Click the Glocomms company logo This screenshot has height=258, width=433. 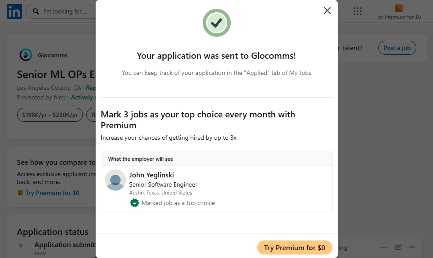point(26,55)
